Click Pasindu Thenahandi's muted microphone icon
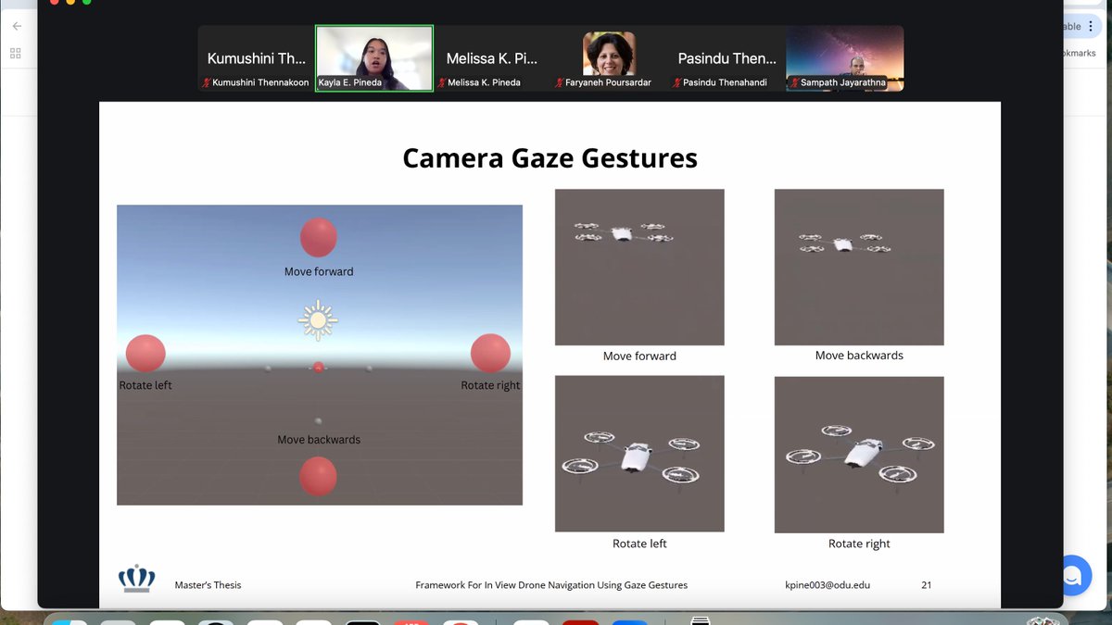Viewport: 1112px width, 625px height. 677,83
